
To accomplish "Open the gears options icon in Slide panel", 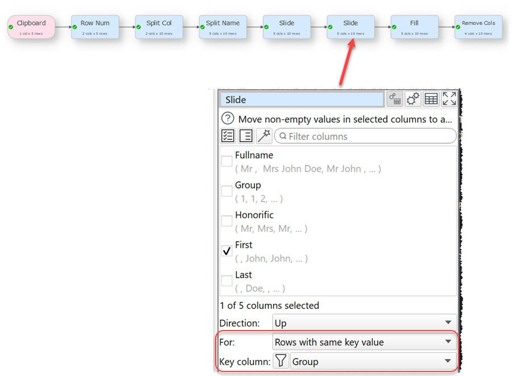I will (413, 99).
